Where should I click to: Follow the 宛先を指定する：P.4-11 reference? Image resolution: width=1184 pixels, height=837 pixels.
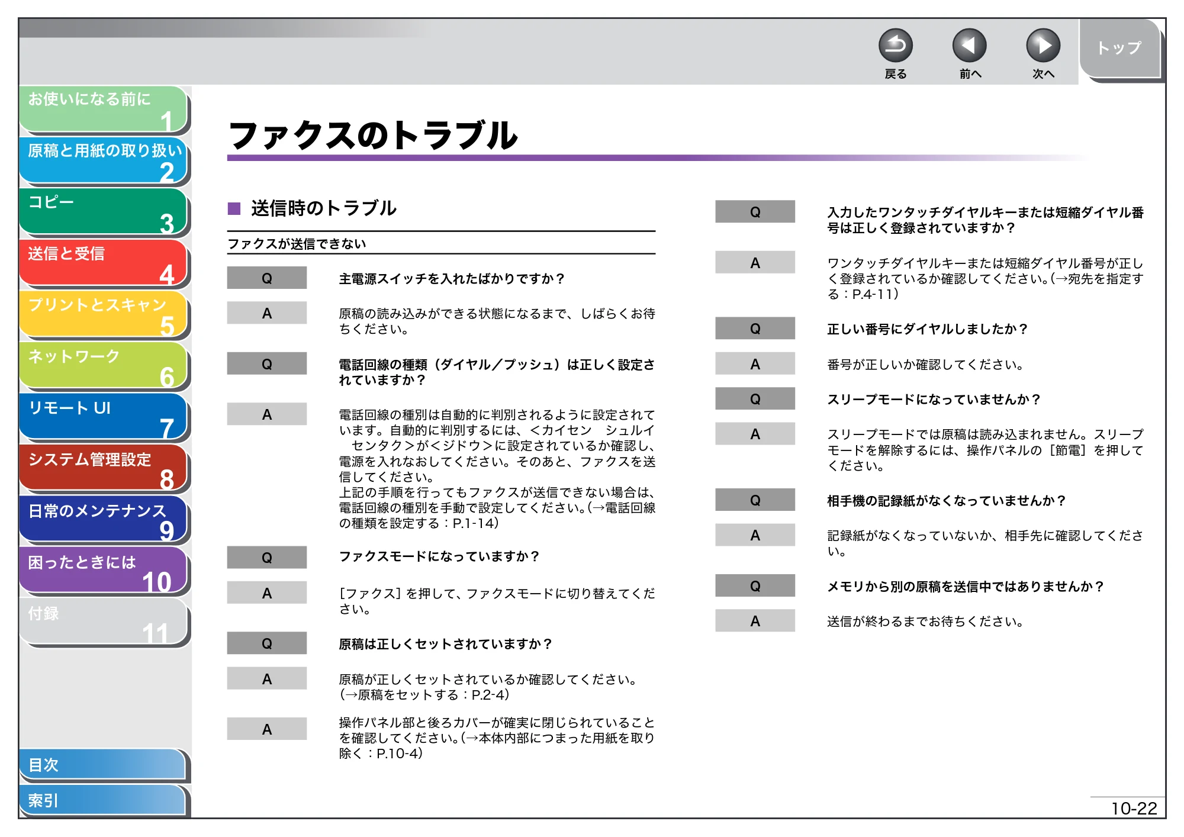click(985, 286)
